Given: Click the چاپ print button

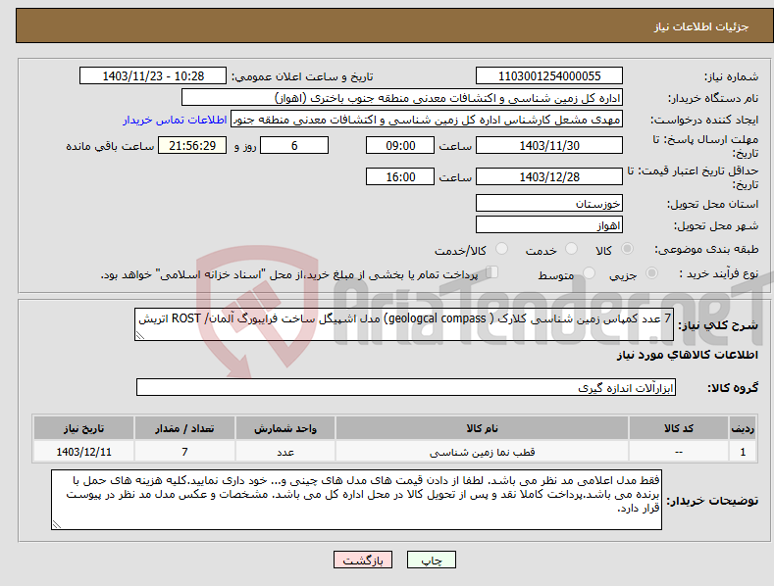Looking at the screenshot, I should [x=432, y=560].
